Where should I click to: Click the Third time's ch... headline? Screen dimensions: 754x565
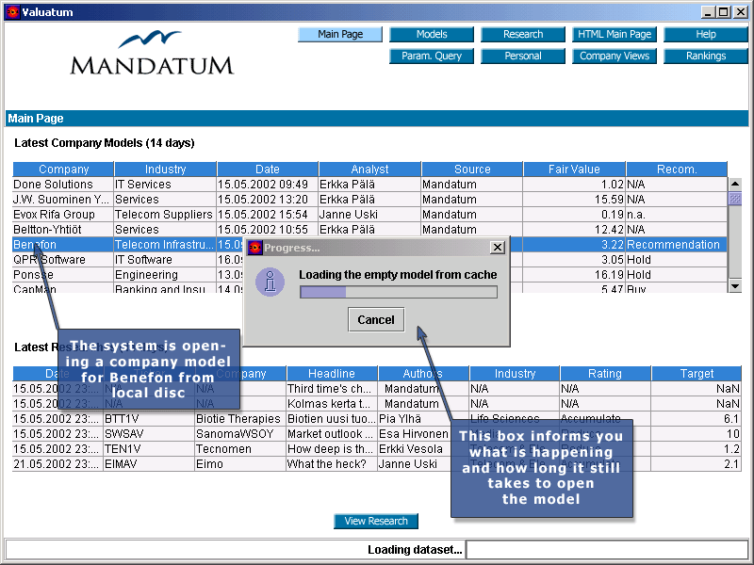click(332, 389)
